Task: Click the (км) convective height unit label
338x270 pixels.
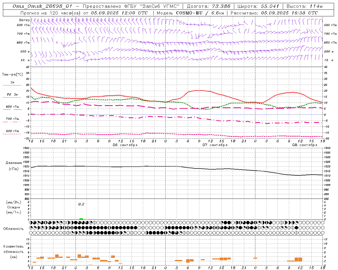Action: pos(14,257)
